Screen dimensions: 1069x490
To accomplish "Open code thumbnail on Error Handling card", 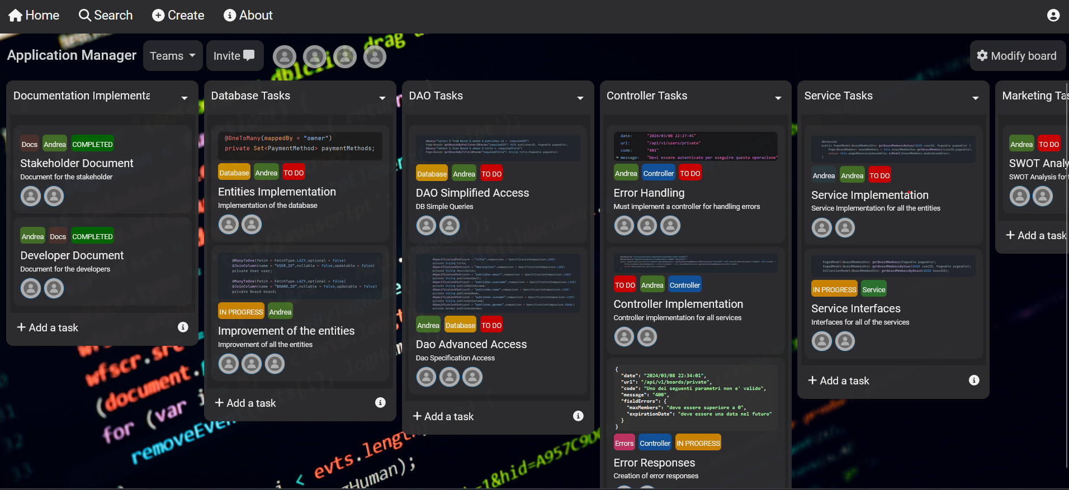I will click(696, 146).
